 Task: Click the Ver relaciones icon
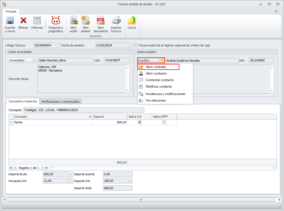(141, 100)
